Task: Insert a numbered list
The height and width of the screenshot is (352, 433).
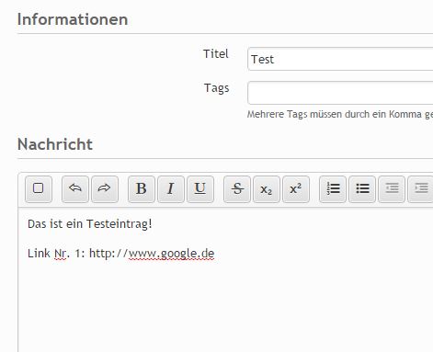Action: pyautogui.click(x=333, y=189)
